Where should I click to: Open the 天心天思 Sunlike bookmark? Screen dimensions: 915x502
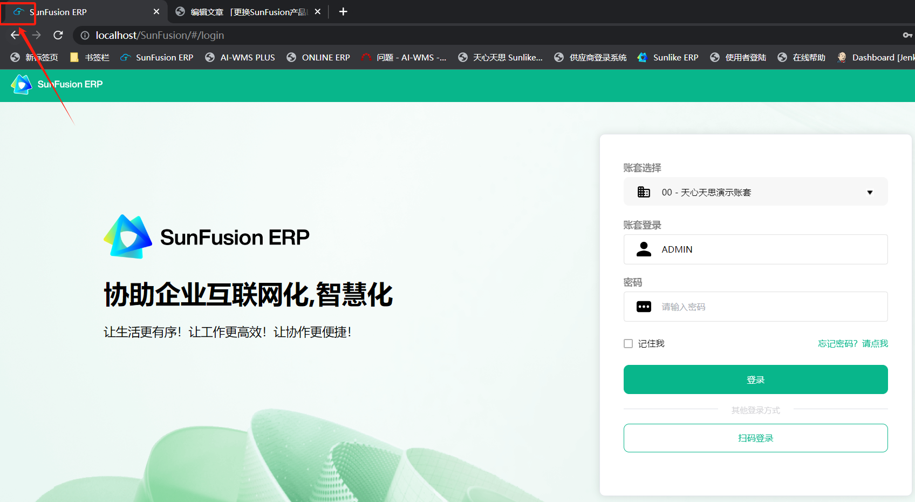point(500,57)
